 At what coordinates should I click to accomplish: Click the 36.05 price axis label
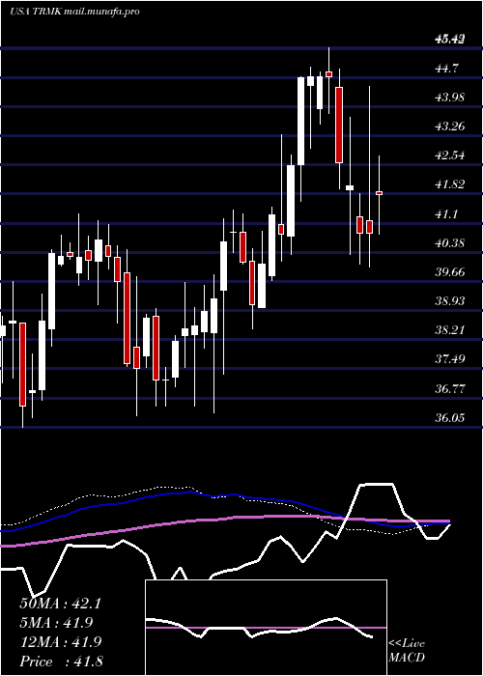(450, 418)
